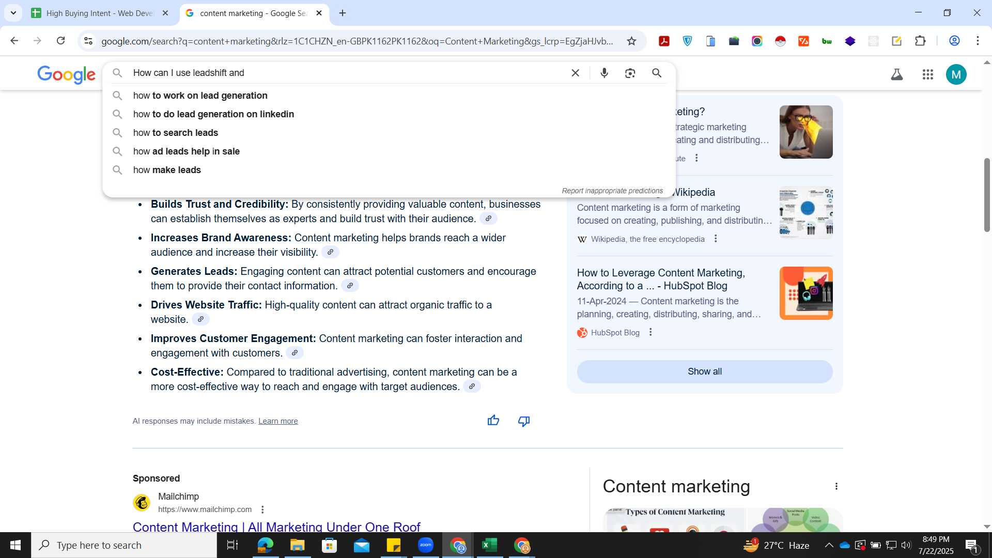This screenshot has width=992, height=558.
Task: Click thumbs down on AI response
Action: click(524, 421)
